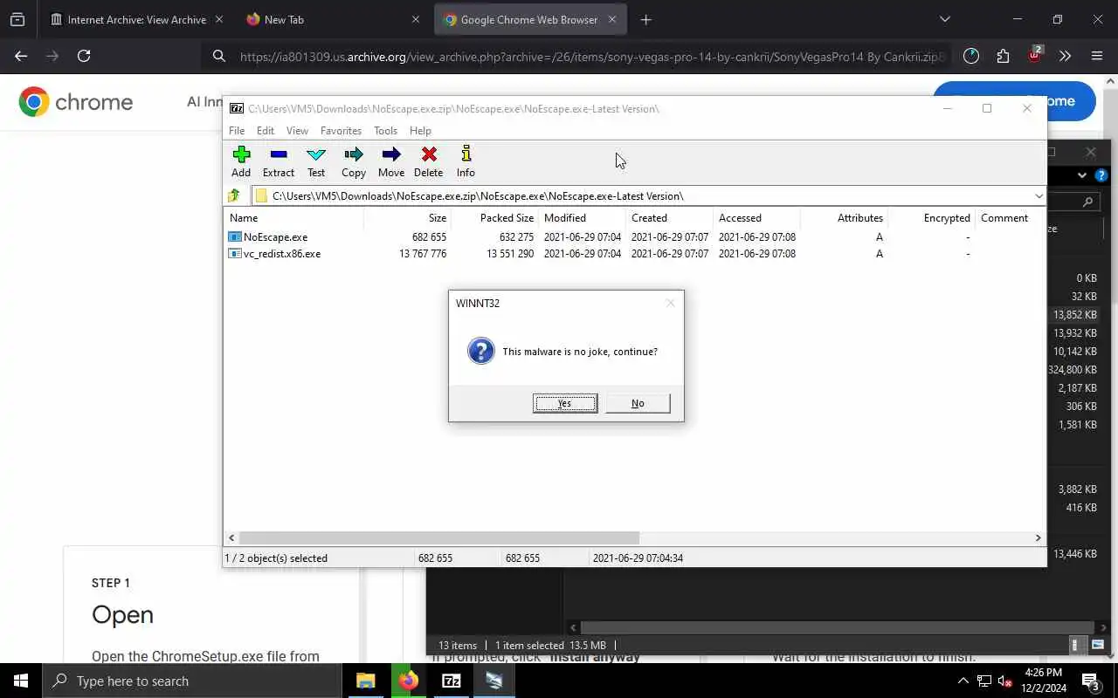Open the notification center icon
The width and height of the screenshot is (1118, 698).
coord(1090,681)
